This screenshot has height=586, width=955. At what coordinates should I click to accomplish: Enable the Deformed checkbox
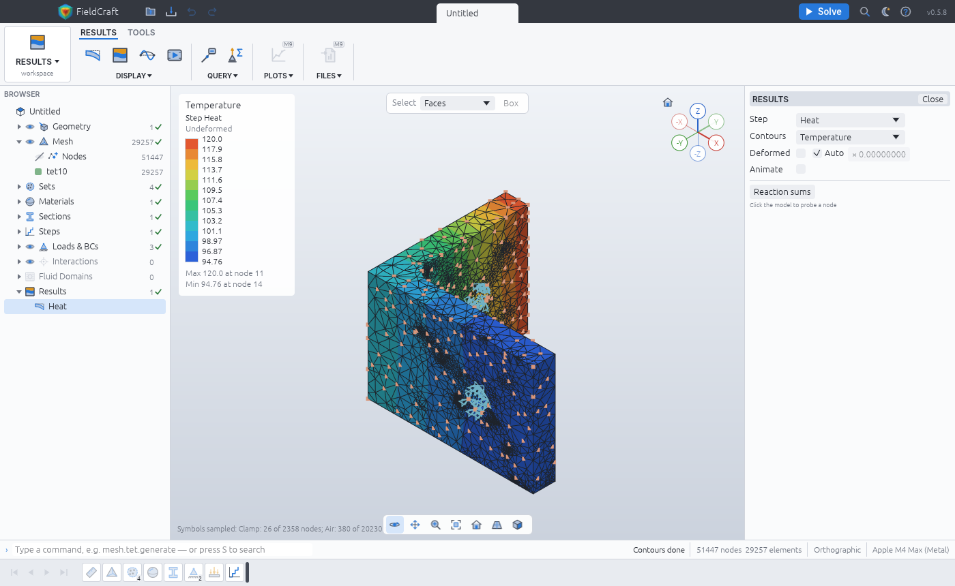tap(801, 153)
